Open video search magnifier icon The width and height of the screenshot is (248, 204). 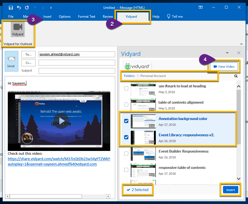[236, 76]
